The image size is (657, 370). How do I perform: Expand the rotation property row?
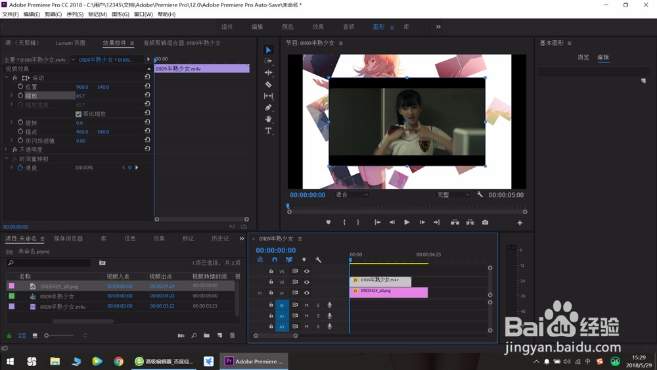[x=11, y=122]
